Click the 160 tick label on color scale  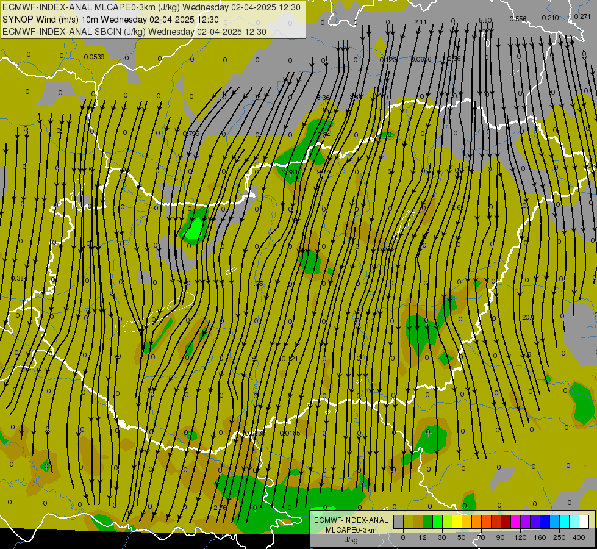pos(540,537)
